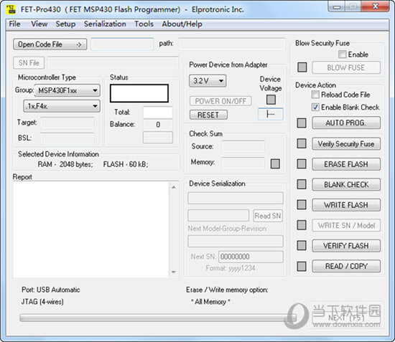
Task: Click status indicator beside AUTO PROG.
Action: (302, 123)
